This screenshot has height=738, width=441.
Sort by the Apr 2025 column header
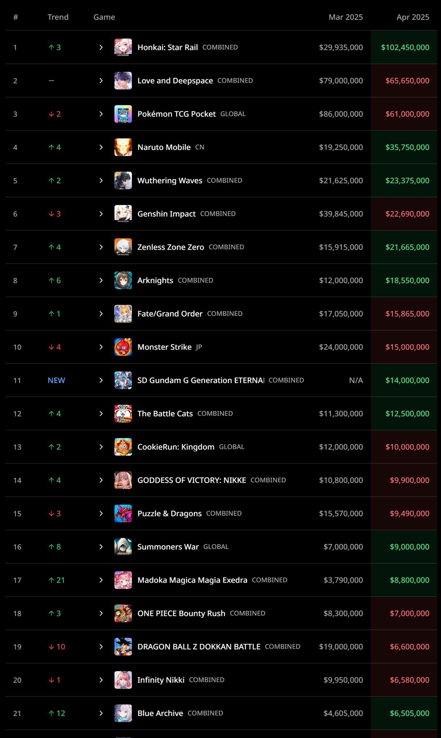413,17
